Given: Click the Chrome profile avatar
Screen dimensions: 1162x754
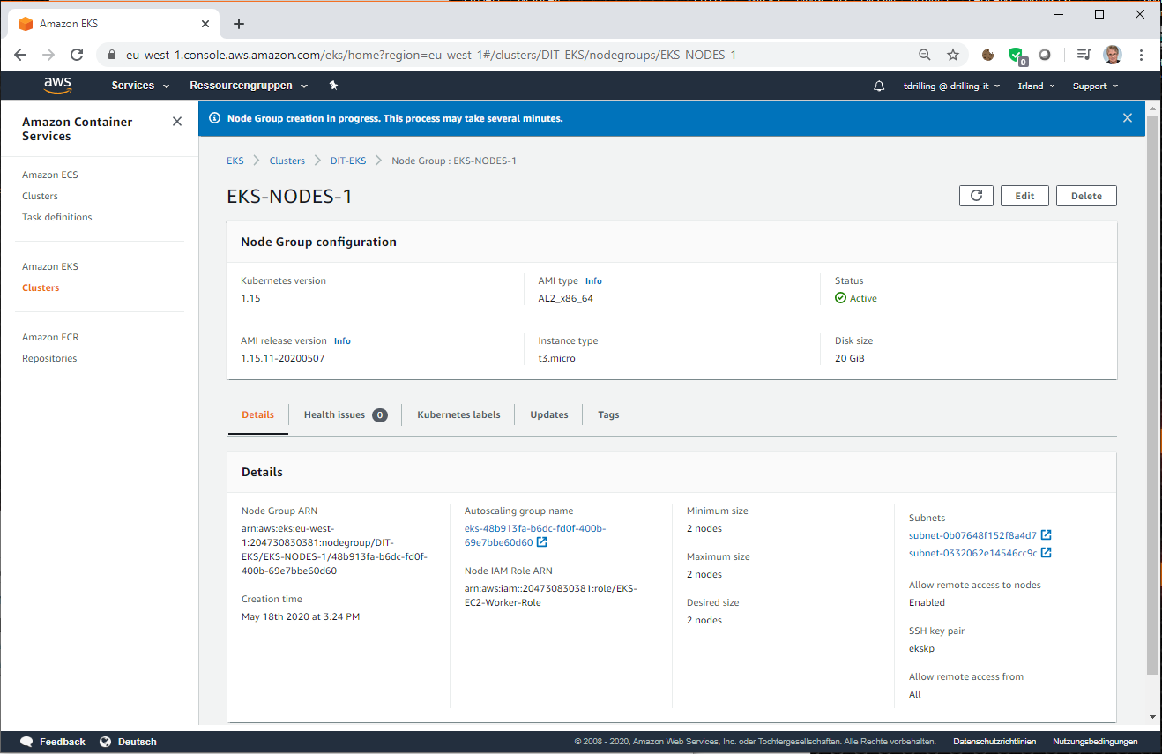Looking at the screenshot, I should pyautogui.click(x=1113, y=55).
